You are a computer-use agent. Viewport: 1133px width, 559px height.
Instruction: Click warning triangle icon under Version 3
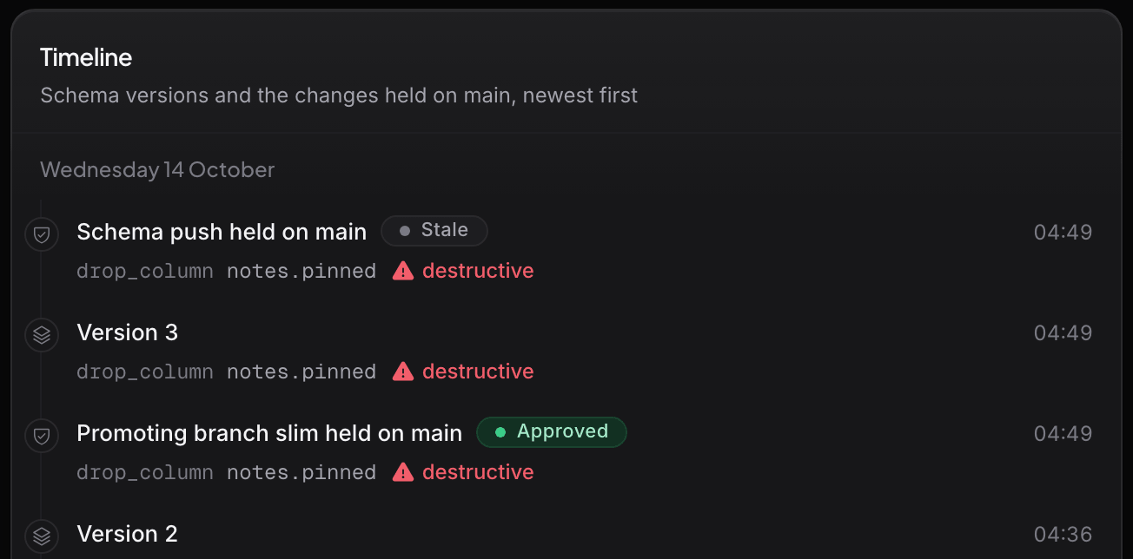click(402, 372)
